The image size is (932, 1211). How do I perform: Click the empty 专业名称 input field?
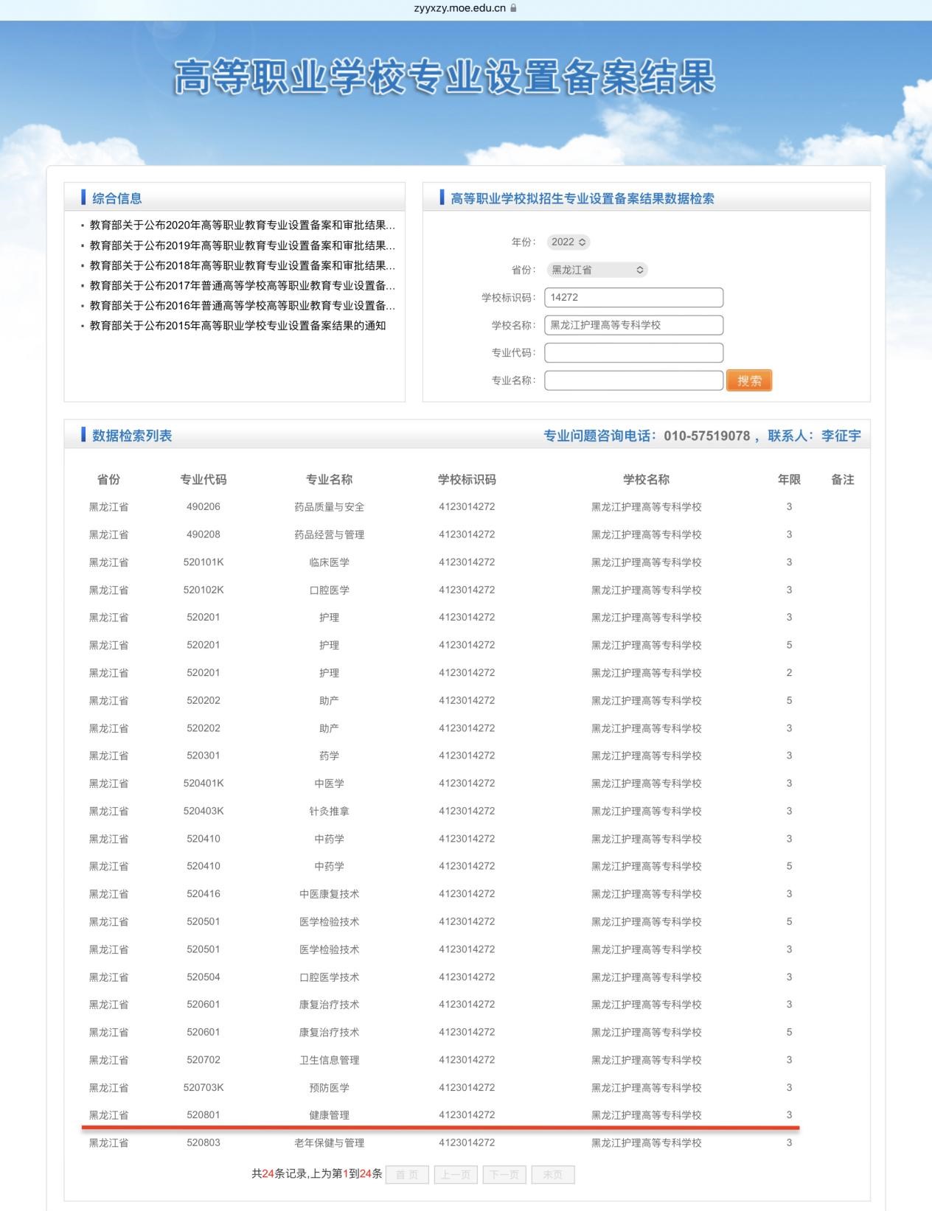tap(633, 380)
